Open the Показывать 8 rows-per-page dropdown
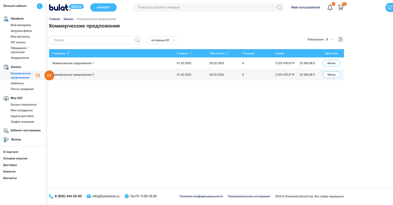Image resolution: width=393 pixels, height=205 pixels. click(x=329, y=39)
